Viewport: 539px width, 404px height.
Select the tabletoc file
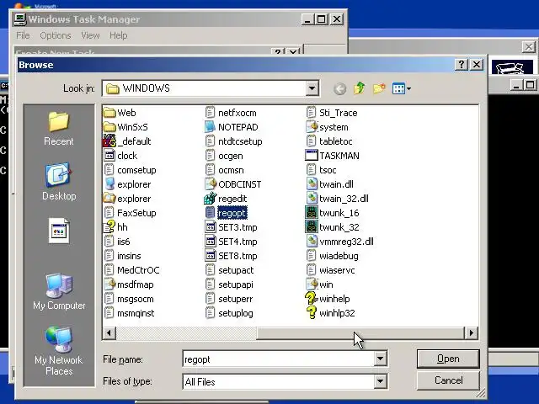pos(329,141)
